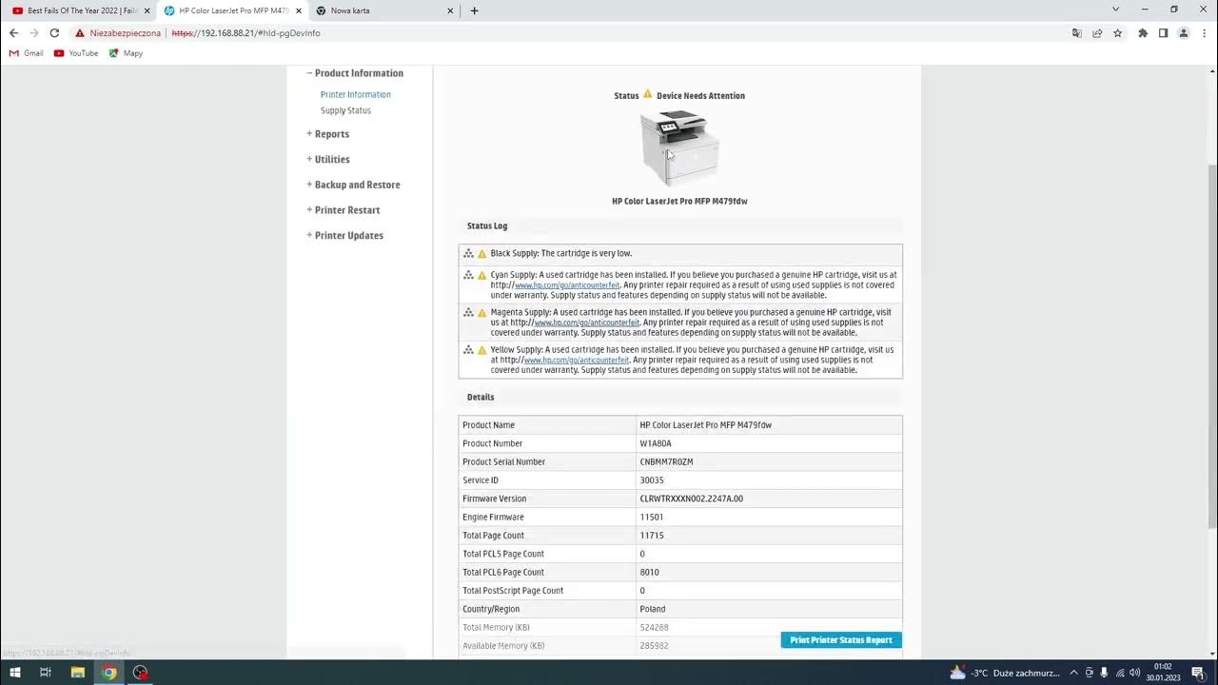1218x685 pixels.
Task: Click the Print Printer Status Report button
Action: click(841, 640)
